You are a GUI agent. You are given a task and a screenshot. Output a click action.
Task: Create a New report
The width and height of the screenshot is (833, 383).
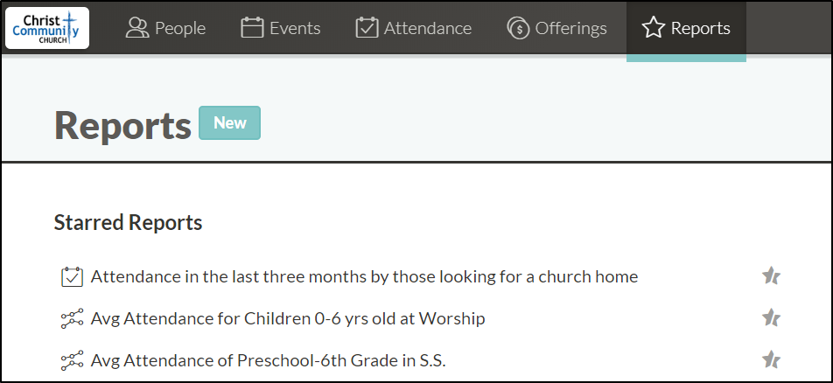tap(229, 122)
